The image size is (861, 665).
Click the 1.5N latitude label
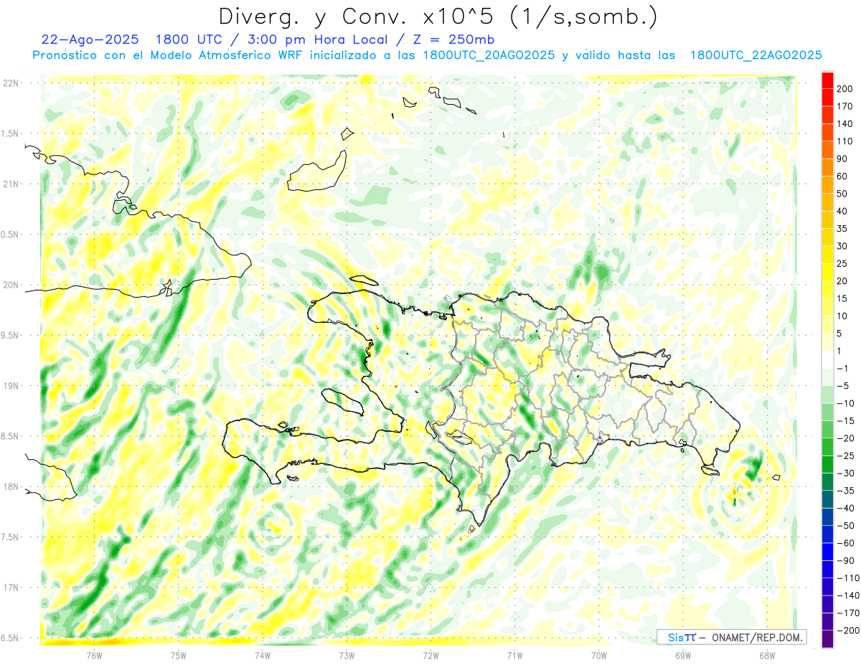[x=9, y=133]
